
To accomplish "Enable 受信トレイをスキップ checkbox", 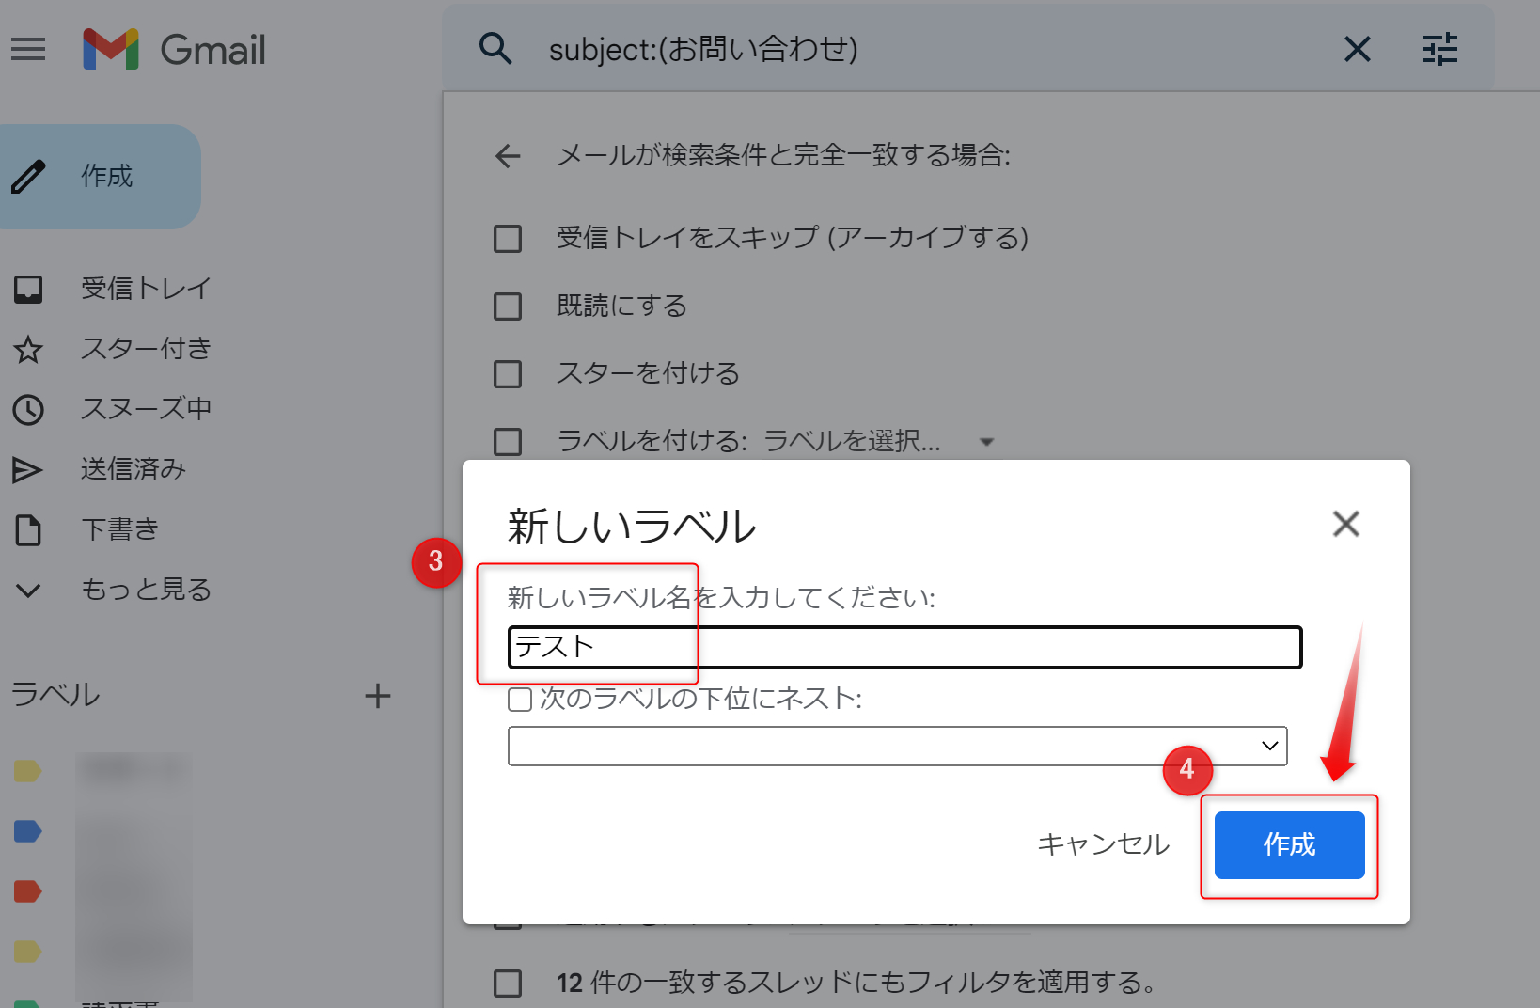I will click(x=508, y=239).
